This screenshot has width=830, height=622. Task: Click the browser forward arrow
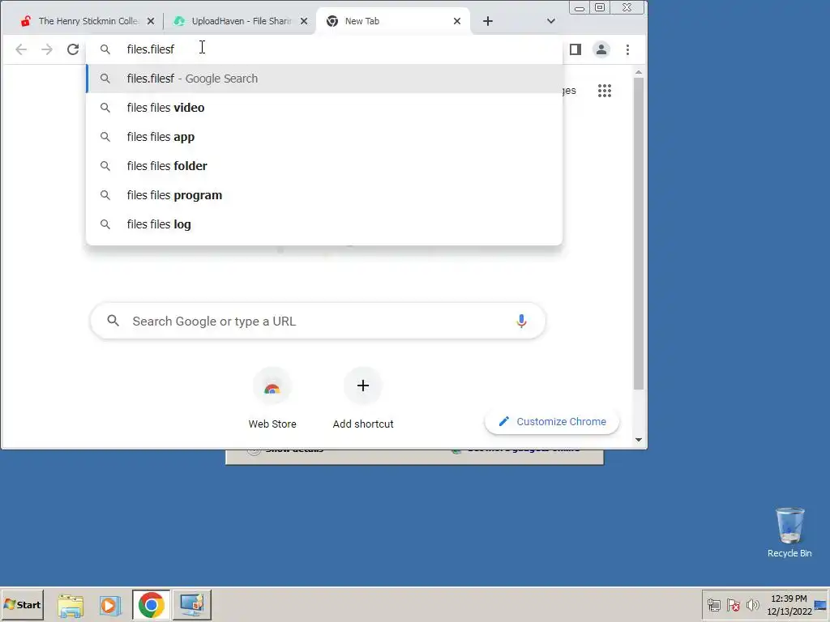coord(47,49)
